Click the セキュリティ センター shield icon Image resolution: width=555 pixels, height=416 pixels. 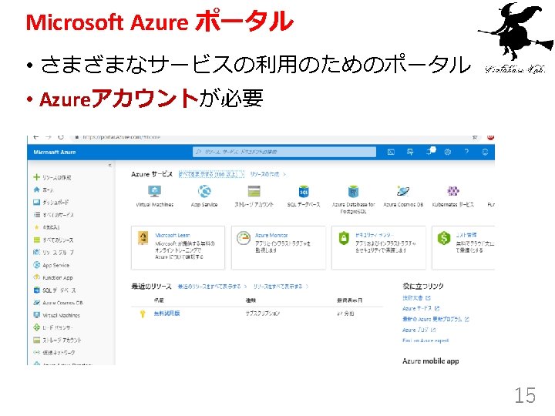point(344,238)
